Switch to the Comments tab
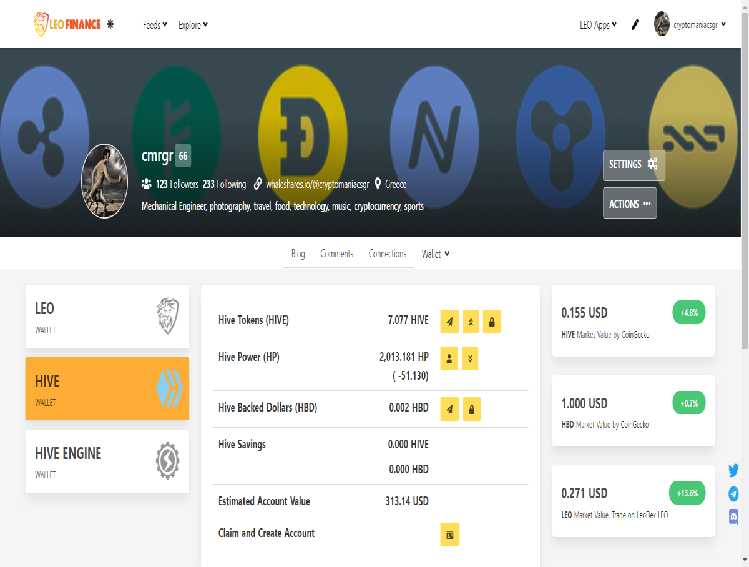Screen dimensions: 749x567 pyautogui.click(x=337, y=254)
